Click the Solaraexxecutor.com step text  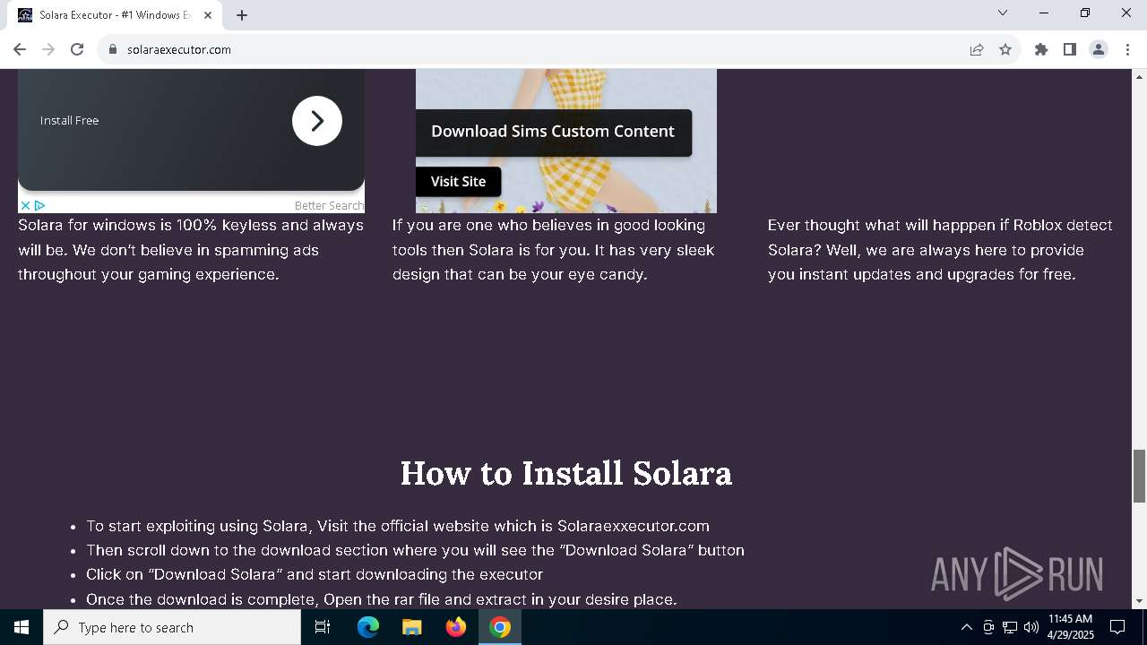click(x=398, y=526)
